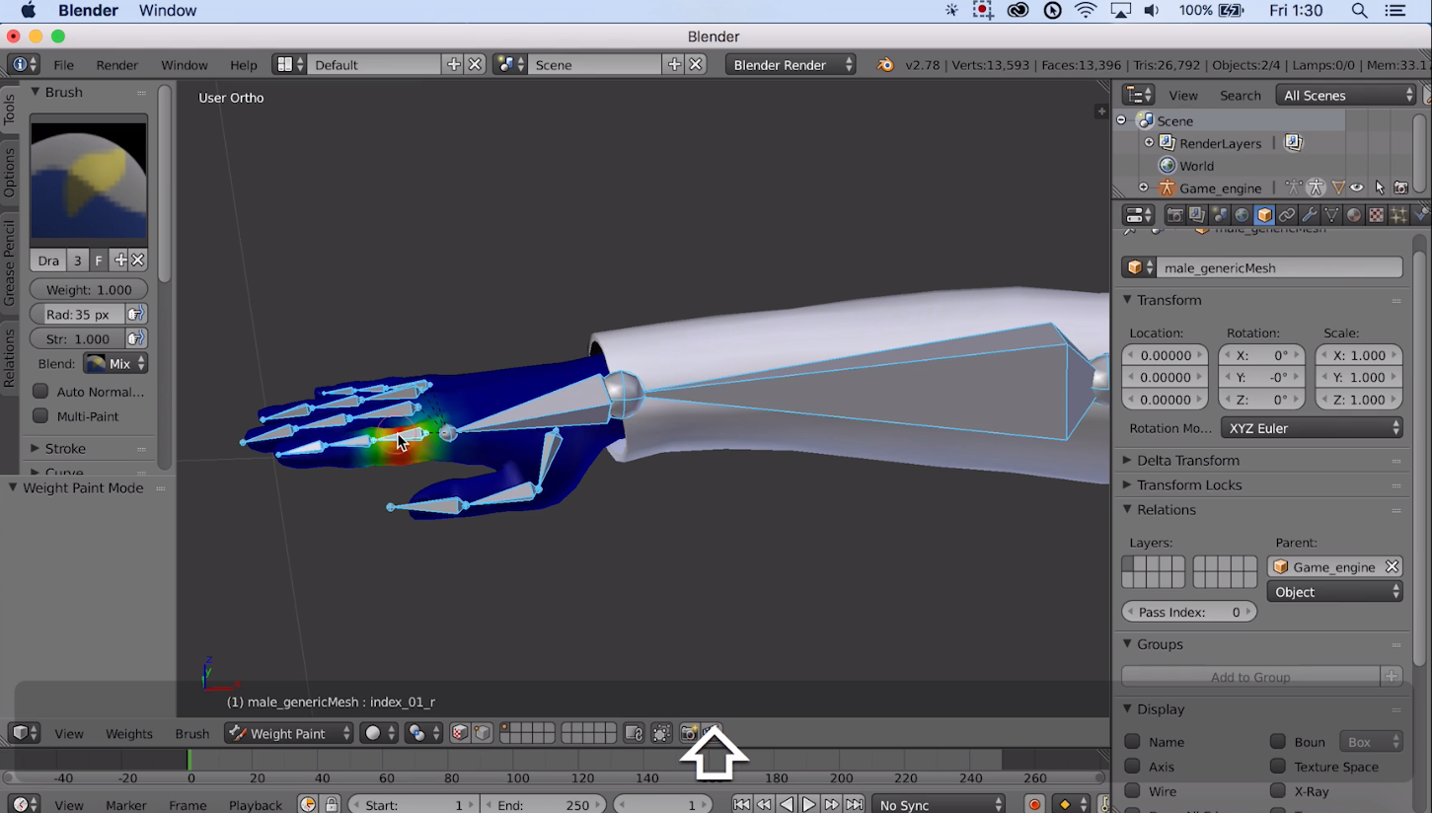Image resolution: width=1432 pixels, height=813 pixels.
Task: Enable the X-Ray checkbox
Action: (1278, 791)
